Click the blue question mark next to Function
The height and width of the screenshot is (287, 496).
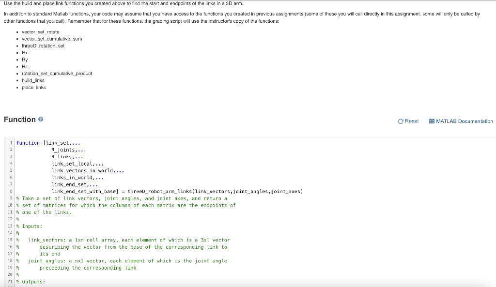(x=41, y=119)
